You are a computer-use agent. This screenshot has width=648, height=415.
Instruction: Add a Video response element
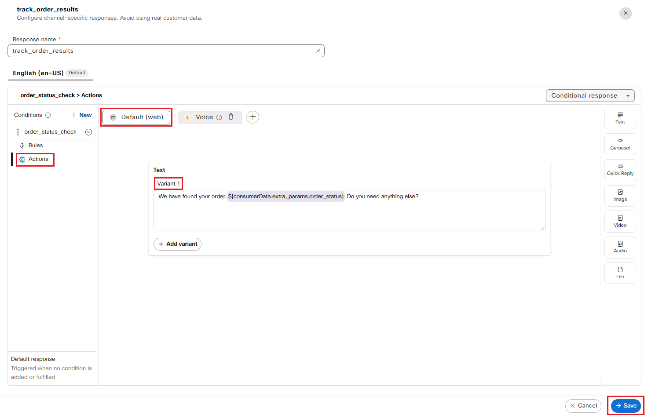tap(620, 221)
